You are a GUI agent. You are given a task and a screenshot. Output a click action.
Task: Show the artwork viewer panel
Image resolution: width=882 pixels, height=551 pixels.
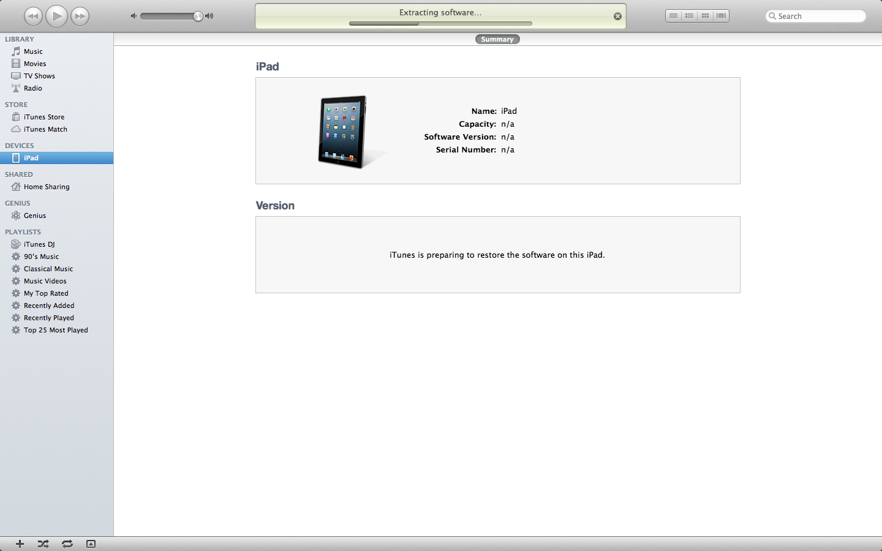[x=91, y=544]
